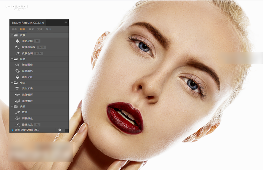The width and height of the screenshot is (263, 170).
Task: Click the 加亮眼睛 eye icon
Action: coord(17,65)
